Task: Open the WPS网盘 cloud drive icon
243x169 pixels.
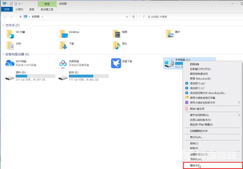Action: point(9,63)
